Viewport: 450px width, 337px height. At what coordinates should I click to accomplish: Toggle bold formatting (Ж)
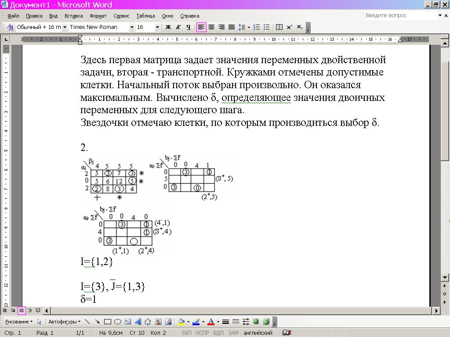tap(168, 27)
